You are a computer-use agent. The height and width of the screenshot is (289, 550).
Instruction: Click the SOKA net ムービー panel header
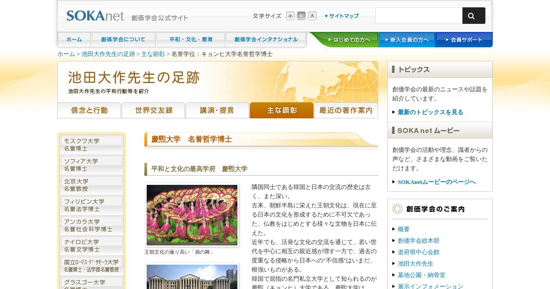440,130
